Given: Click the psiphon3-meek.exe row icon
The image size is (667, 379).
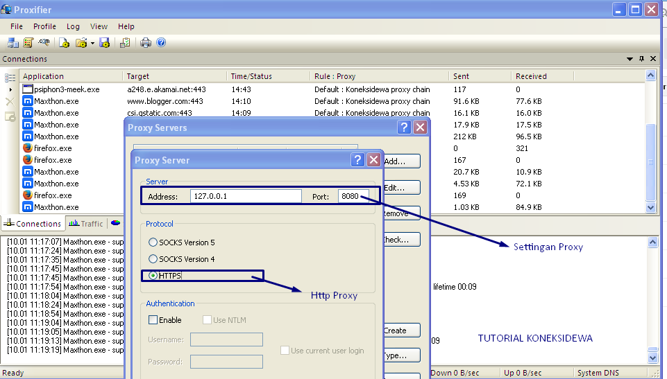Looking at the screenshot, I should tap(28, 89).
